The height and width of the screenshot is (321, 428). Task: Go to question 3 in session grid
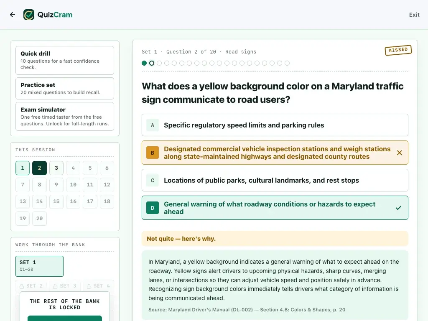(x=56, y=168)
